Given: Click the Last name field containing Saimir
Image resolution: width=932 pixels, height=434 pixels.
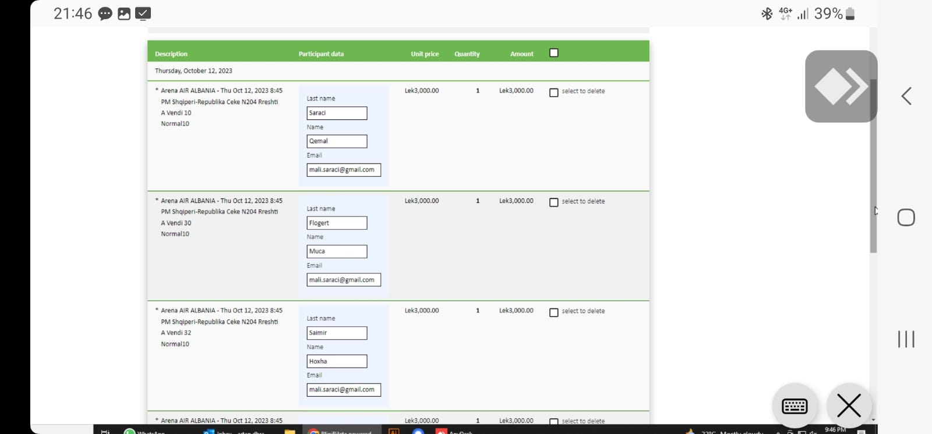Looking at the screenshot, I should 337,333.
